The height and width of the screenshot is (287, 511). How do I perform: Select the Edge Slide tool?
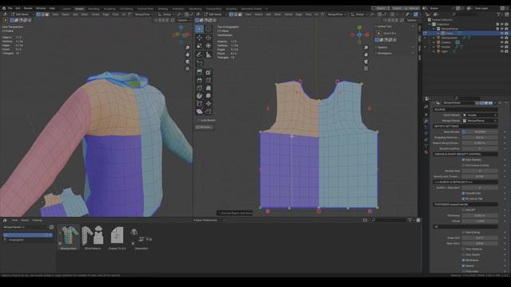(200, 104)
